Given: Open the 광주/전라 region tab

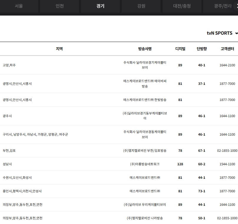Looking at the screenshot, I should [223, 6].
